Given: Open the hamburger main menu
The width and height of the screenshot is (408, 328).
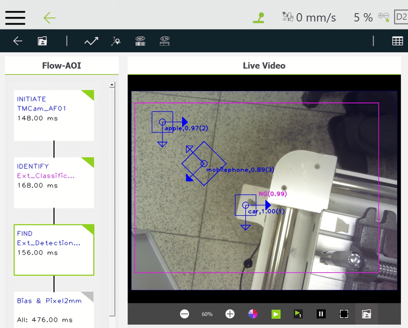Looking at the screenshot, I should pos(15,18).
